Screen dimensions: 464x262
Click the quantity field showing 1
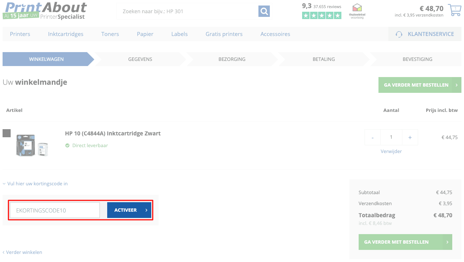pos(391,137)
